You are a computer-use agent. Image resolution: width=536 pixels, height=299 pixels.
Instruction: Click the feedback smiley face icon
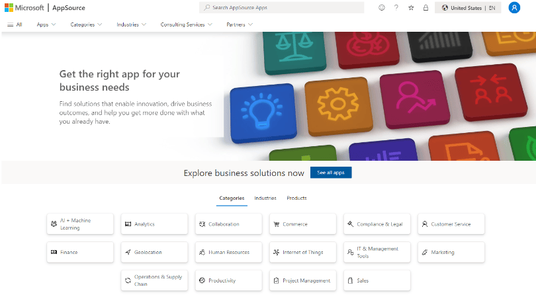click(x=381, y=8)
